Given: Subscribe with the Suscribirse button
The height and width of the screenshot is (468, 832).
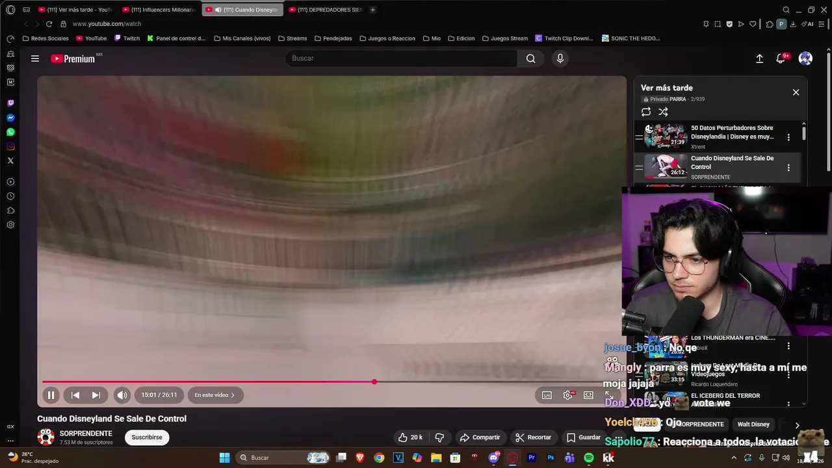Looking at the screenshot, I should (x=147, y=437).
